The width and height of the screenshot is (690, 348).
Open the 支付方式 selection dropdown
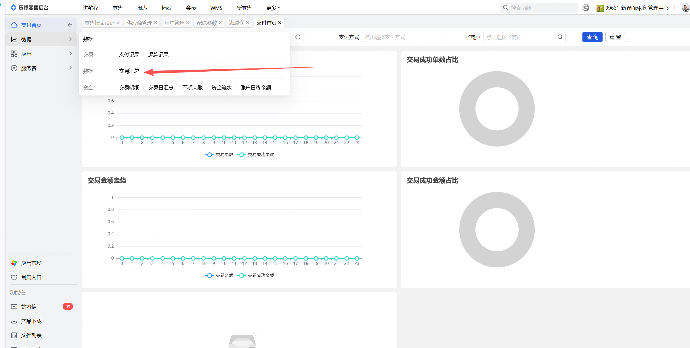403,37
